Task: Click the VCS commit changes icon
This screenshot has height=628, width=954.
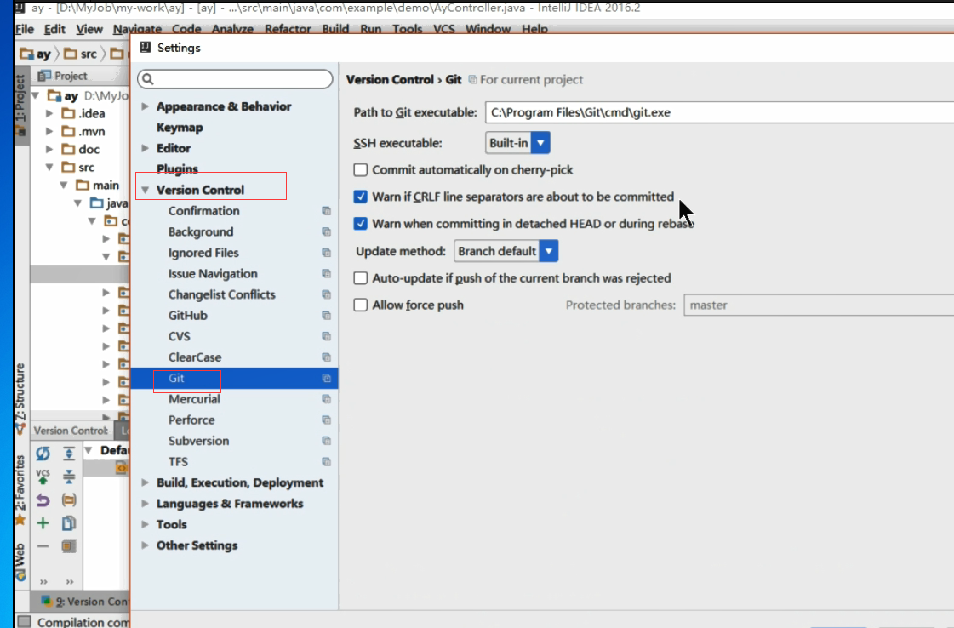Action: 43,477
